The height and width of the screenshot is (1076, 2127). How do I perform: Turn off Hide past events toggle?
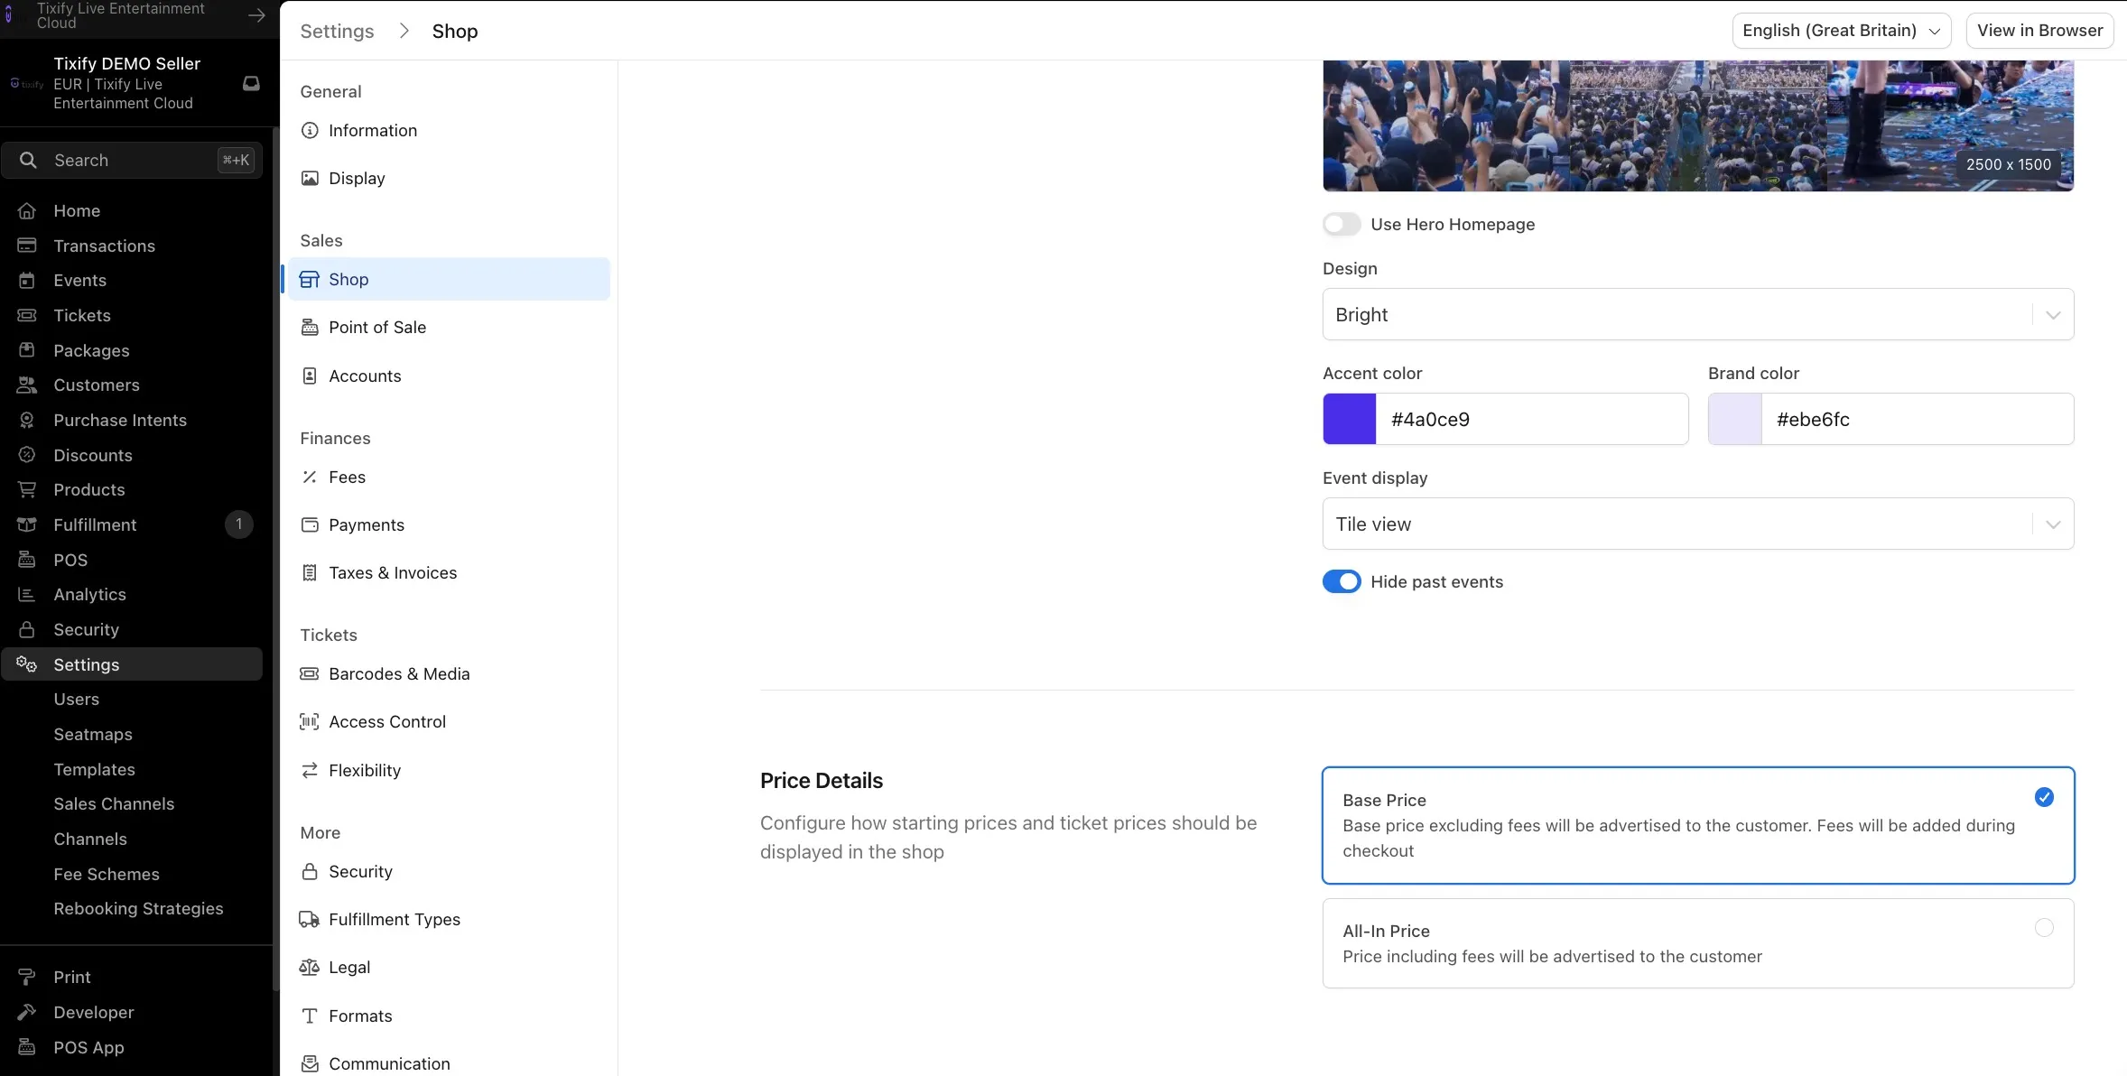[1342, 581]
